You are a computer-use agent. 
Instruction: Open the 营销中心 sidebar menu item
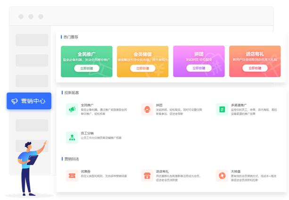[29, 101]
